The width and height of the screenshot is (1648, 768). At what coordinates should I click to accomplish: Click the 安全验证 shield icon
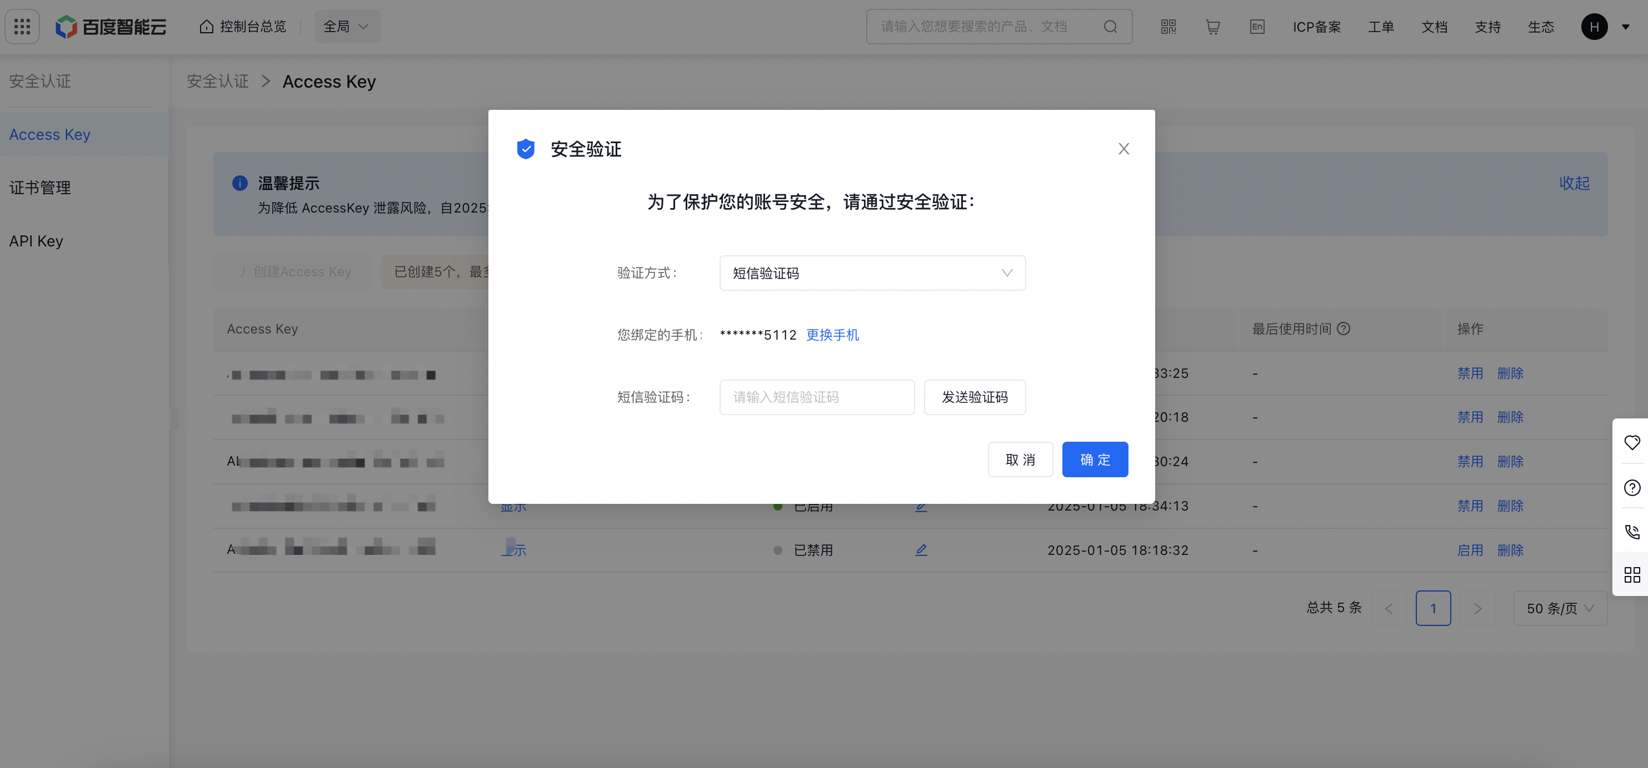525,149
